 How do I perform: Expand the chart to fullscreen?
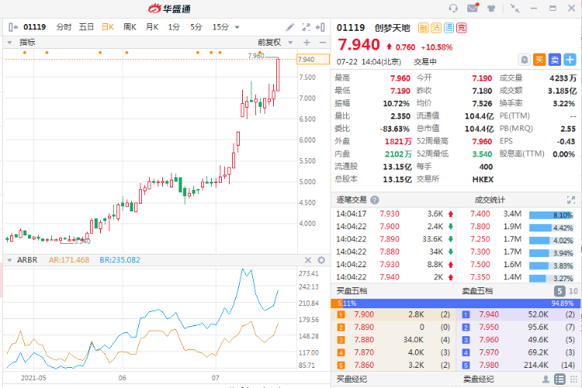click(306, 27)
